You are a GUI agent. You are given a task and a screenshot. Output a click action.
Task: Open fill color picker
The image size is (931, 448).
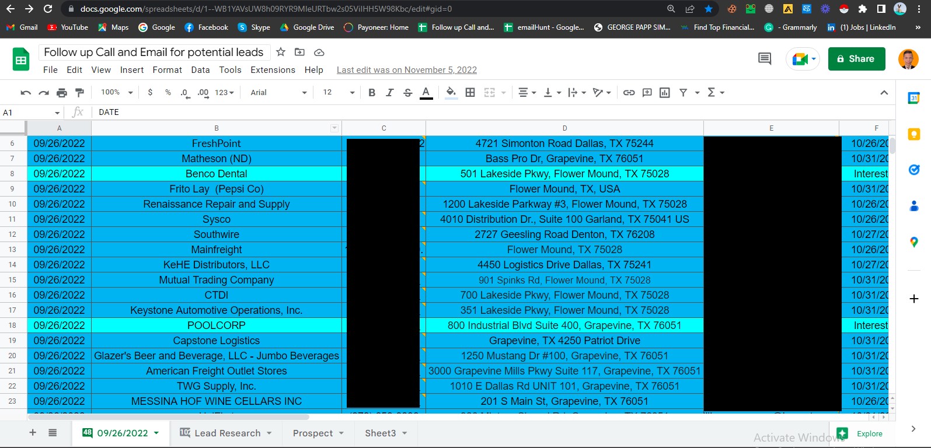point(451,93)
